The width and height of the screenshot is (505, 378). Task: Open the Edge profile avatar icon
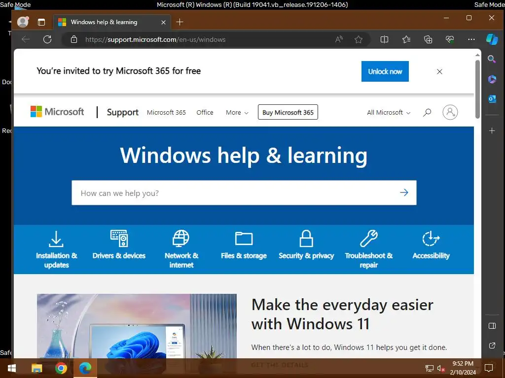tap(23, 22)
